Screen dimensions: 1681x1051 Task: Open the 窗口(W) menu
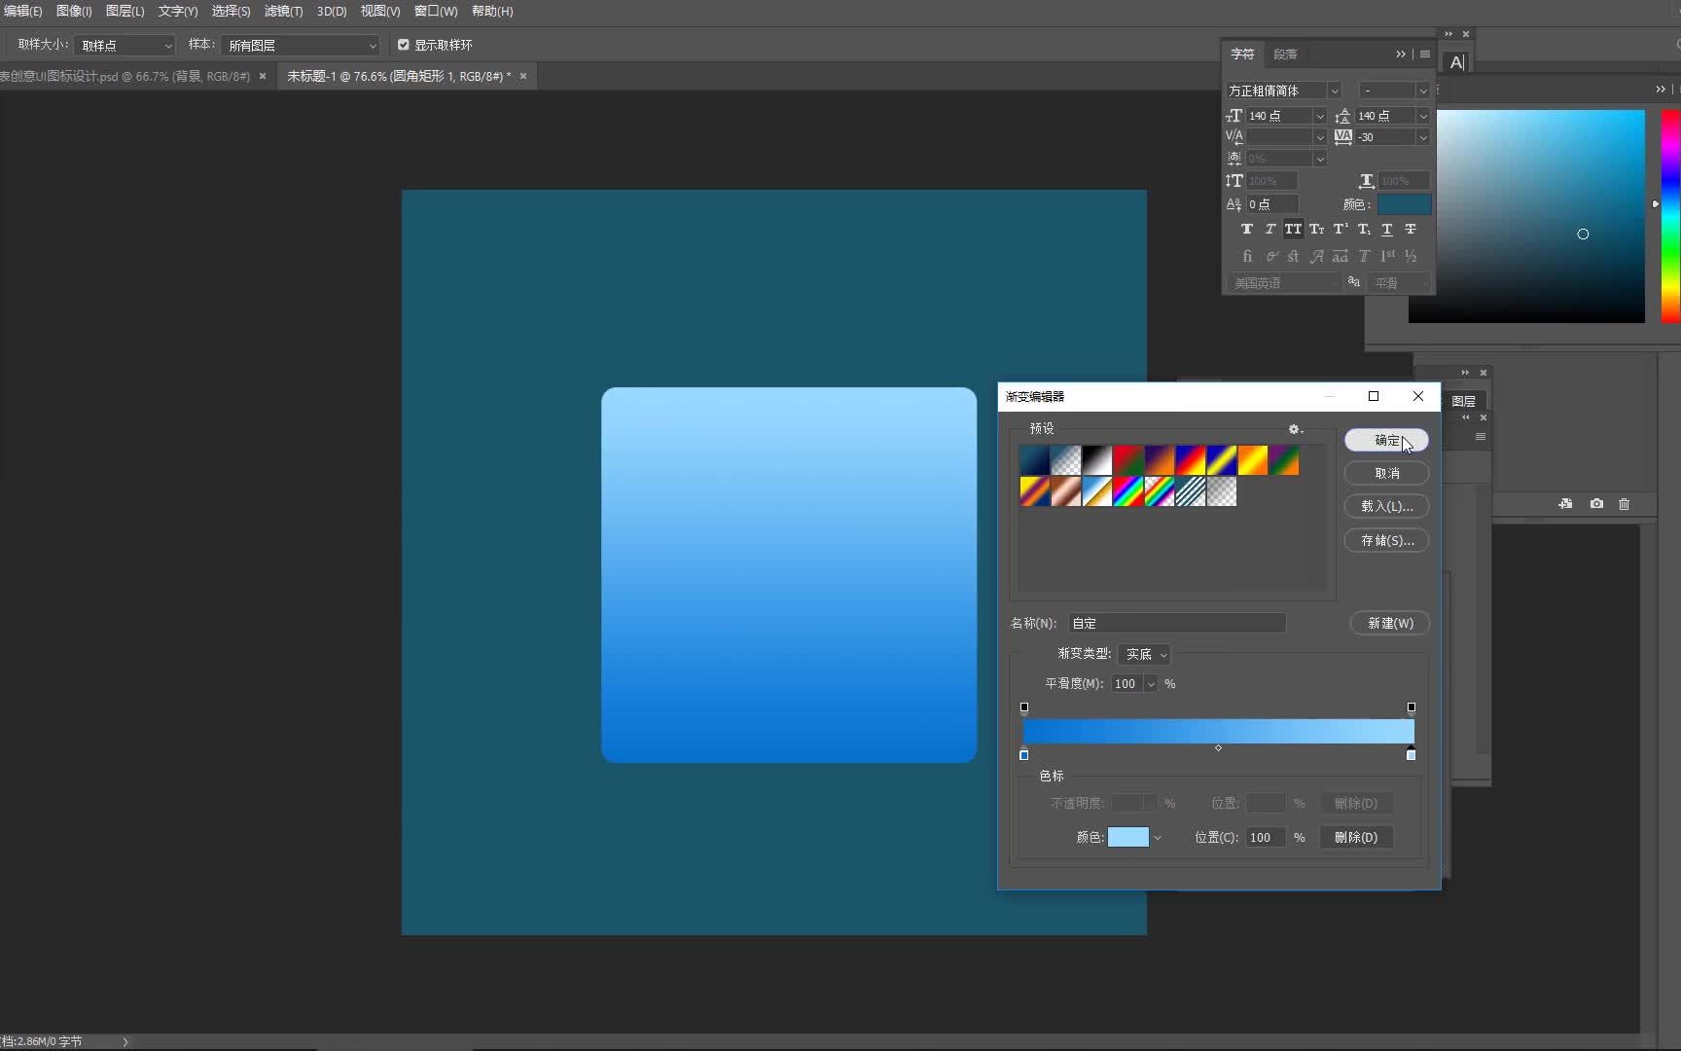point(436,11)
